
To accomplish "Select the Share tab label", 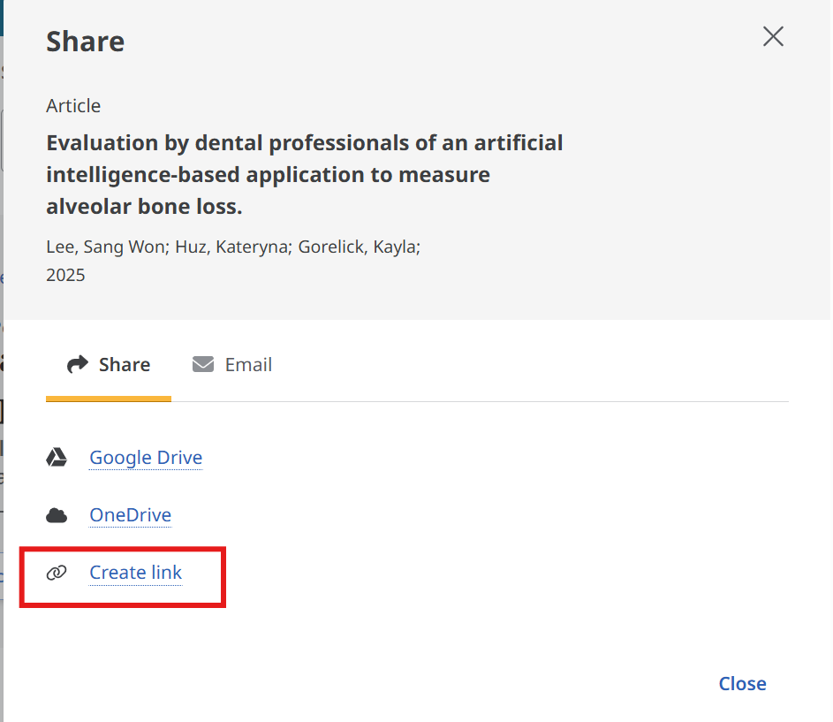I will click(125, 365).
